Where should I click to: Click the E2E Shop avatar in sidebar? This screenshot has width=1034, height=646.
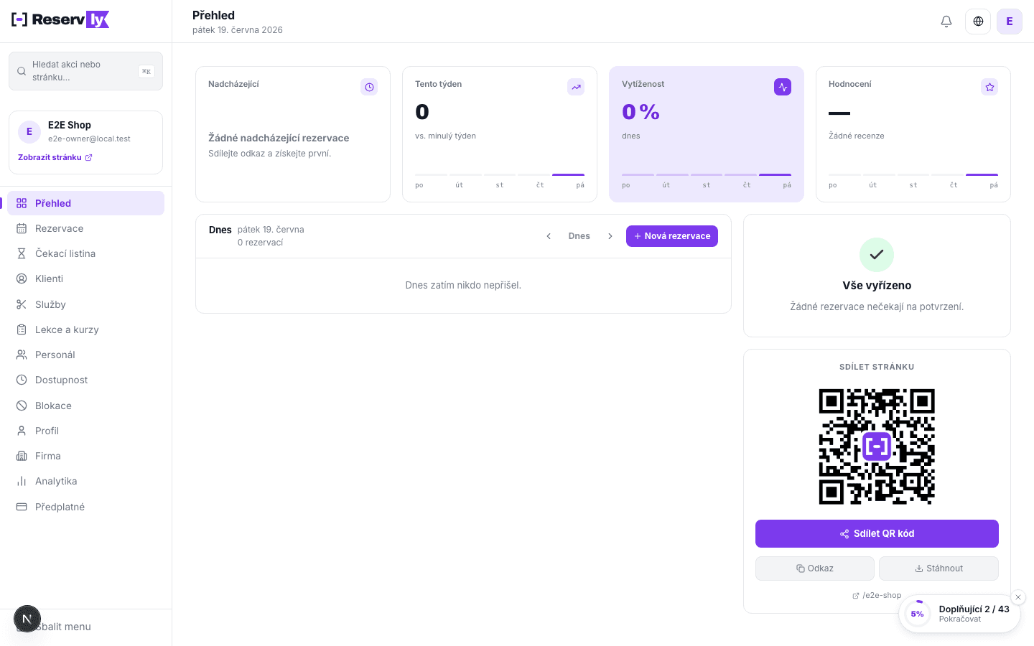click(29, 131)
